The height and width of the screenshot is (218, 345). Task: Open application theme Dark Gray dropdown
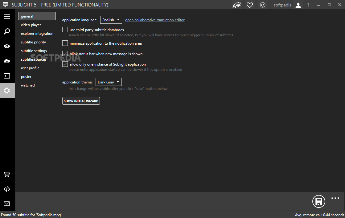point(109,82)
